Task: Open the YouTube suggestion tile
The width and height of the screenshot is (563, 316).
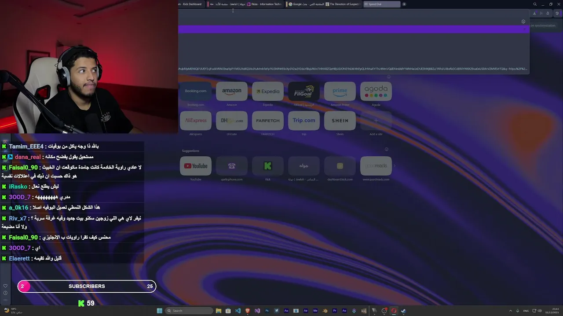Action: 196,166
